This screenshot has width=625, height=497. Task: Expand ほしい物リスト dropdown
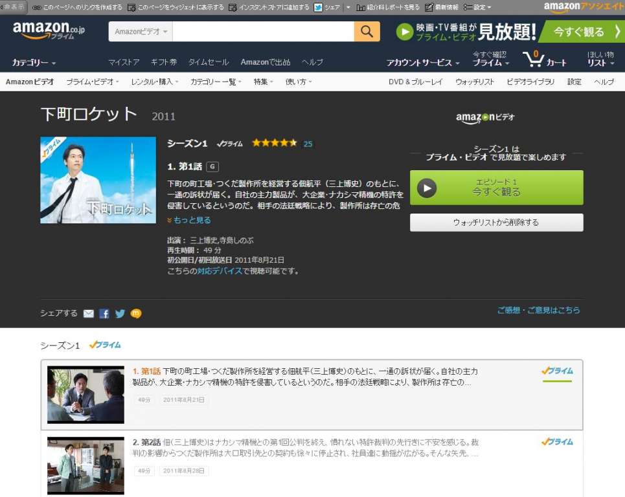[x=600, y=59]
